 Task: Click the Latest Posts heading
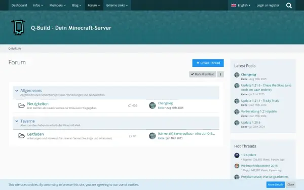coord(245,66)
